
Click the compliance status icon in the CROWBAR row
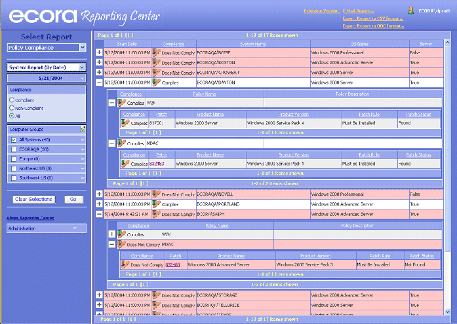[x=156, y=72]
